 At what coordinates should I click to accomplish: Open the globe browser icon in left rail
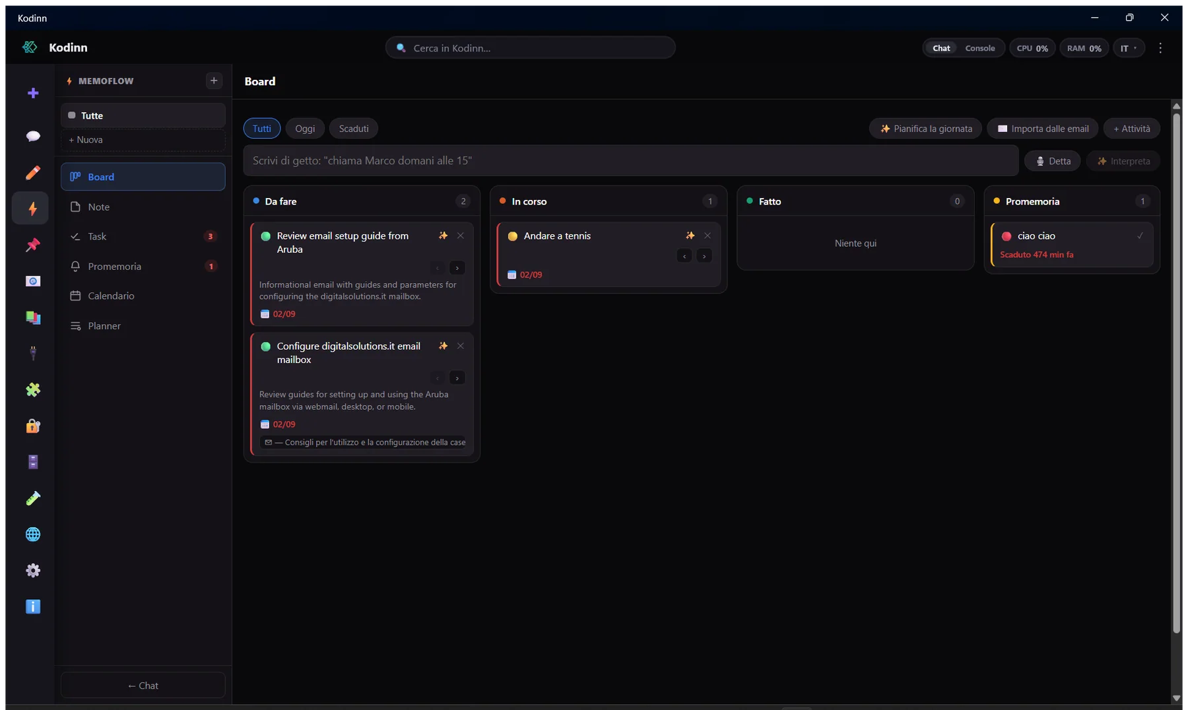[x=32, y=534]
